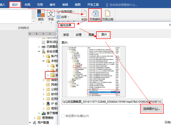Switch to the 图片 tab
171x125 pixels.
pos(104,34)
